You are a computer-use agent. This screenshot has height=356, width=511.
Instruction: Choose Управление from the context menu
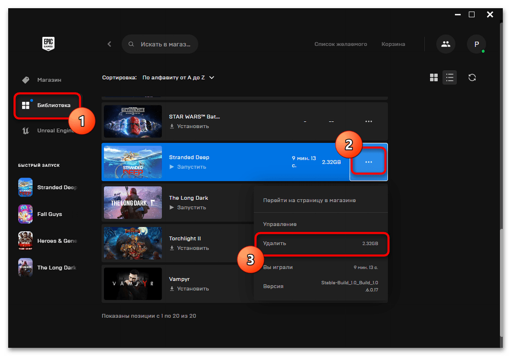pos(280,225)
